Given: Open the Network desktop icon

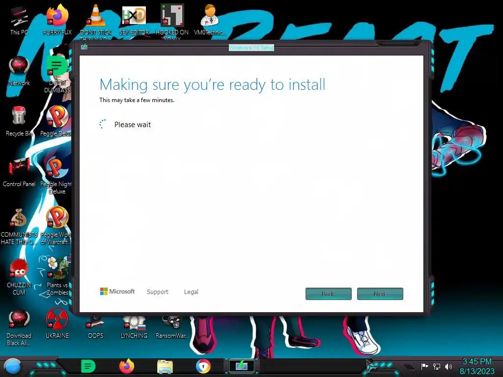Looking at the screenshot, I should (x=19, y=71).
